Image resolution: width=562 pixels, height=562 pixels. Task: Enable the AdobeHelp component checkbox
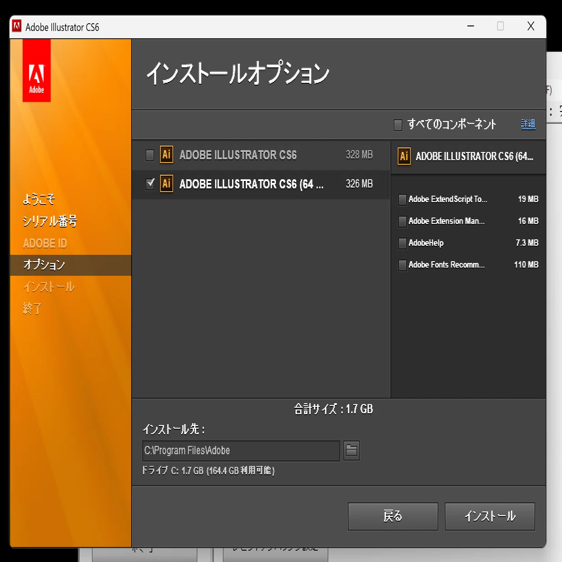tap(402, 243)
